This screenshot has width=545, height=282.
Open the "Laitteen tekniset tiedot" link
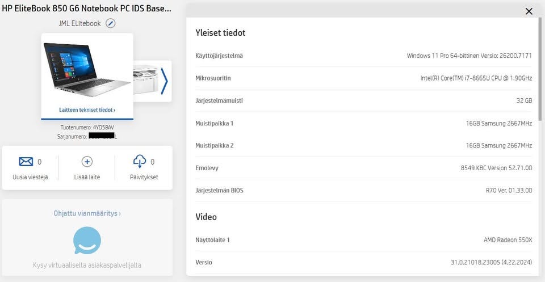click(87, 110)
